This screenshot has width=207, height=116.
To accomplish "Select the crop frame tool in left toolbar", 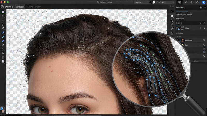I will coord(3,49).
